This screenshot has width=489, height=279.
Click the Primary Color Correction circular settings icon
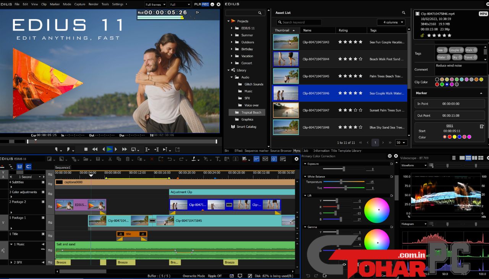tap(390, 156)
